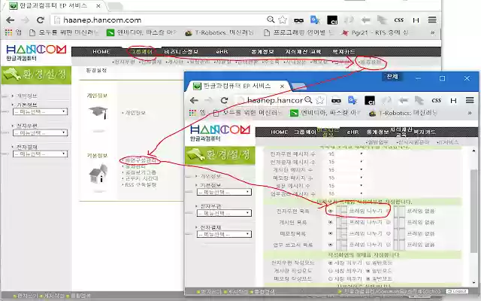Click the black CI extension icon in front window

coord(369,100)
